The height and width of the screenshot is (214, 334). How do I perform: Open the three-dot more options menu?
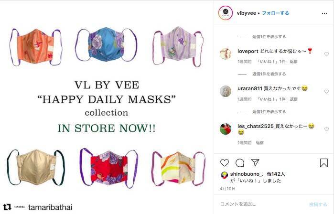pyautogui.click(x=324, y=13)
